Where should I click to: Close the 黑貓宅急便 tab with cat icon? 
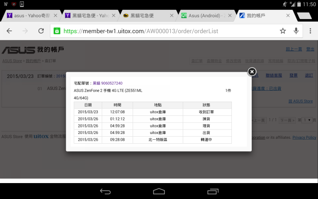click(x=171, y=15)
